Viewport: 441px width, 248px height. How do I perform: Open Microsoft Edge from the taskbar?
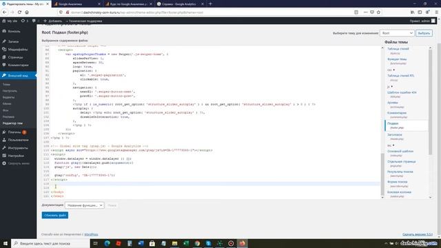pyautogui.click(x=107, y=243)
